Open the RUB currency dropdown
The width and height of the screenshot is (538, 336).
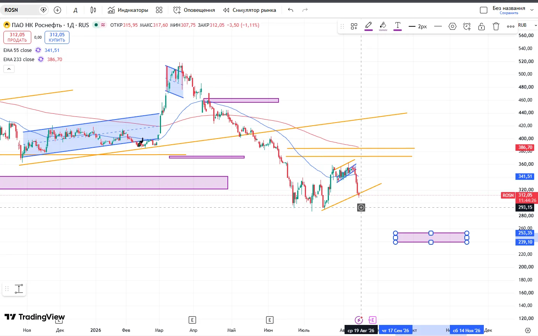tap(527, 25)
